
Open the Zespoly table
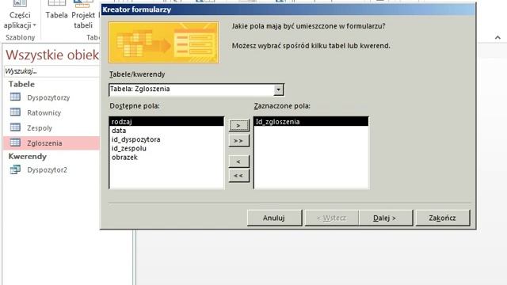pos(40,128)
